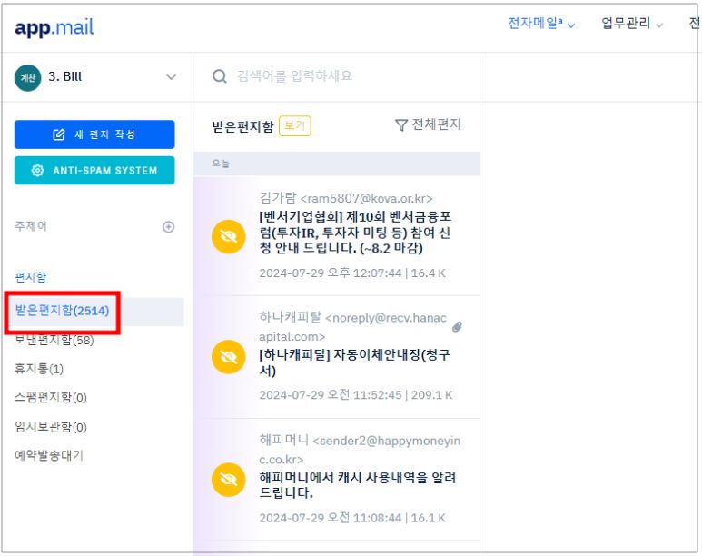Click the 새 편지 작성 compose button

coord(94,134)
